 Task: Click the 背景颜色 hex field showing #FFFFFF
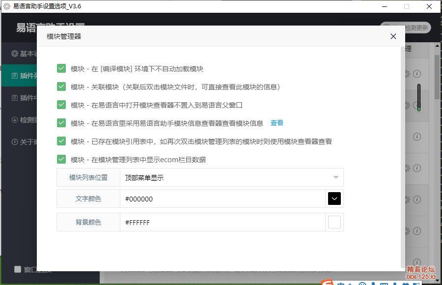coord(222,223)
